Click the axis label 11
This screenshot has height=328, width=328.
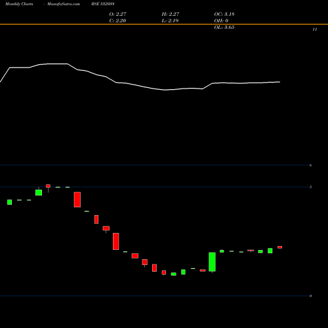315,30
